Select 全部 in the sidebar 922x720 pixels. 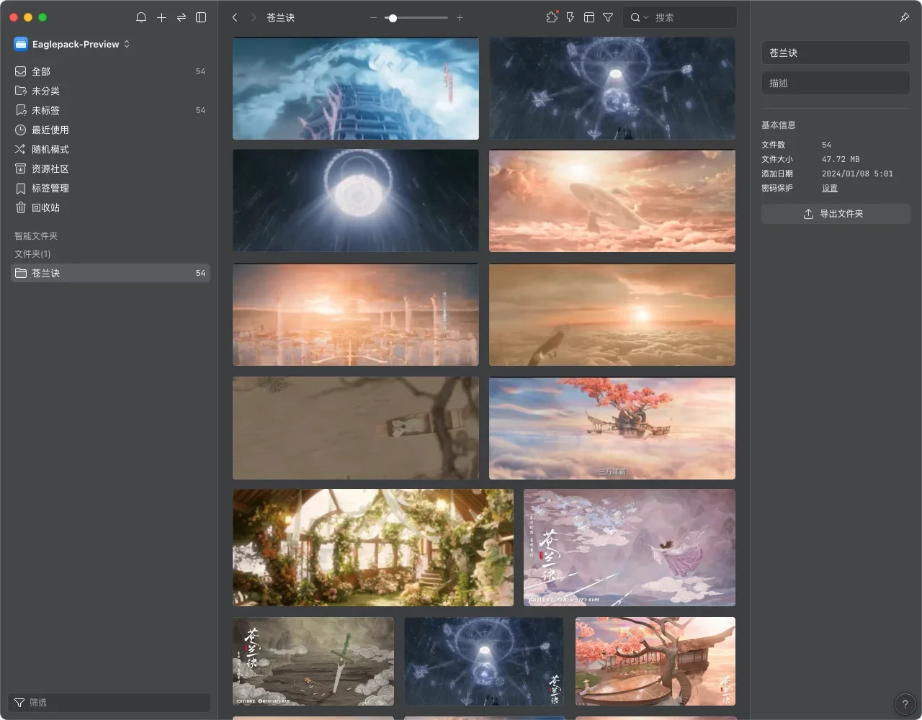click(110, 71)
